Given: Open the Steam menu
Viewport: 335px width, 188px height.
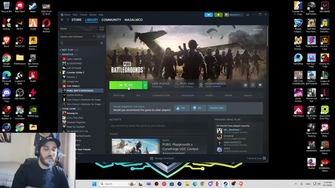Looking at the screenshot, I should click(x=67, y=15).
